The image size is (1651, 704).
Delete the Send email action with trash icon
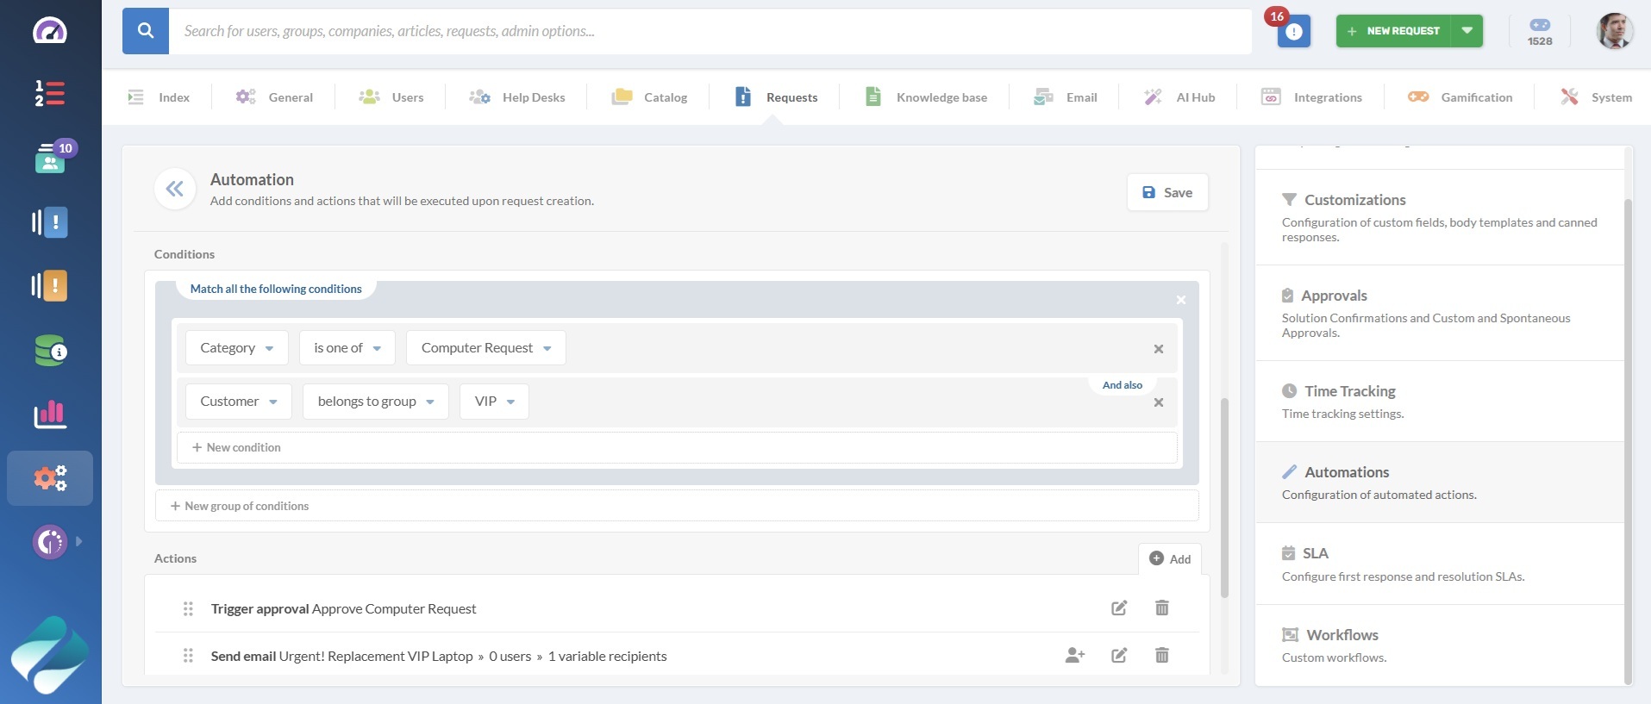(x=1161, y=656)
